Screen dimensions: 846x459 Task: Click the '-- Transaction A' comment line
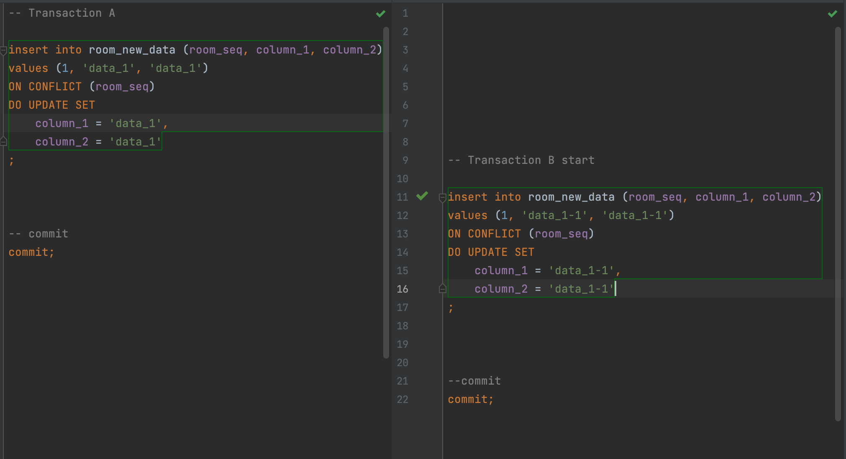coord(62,13)
